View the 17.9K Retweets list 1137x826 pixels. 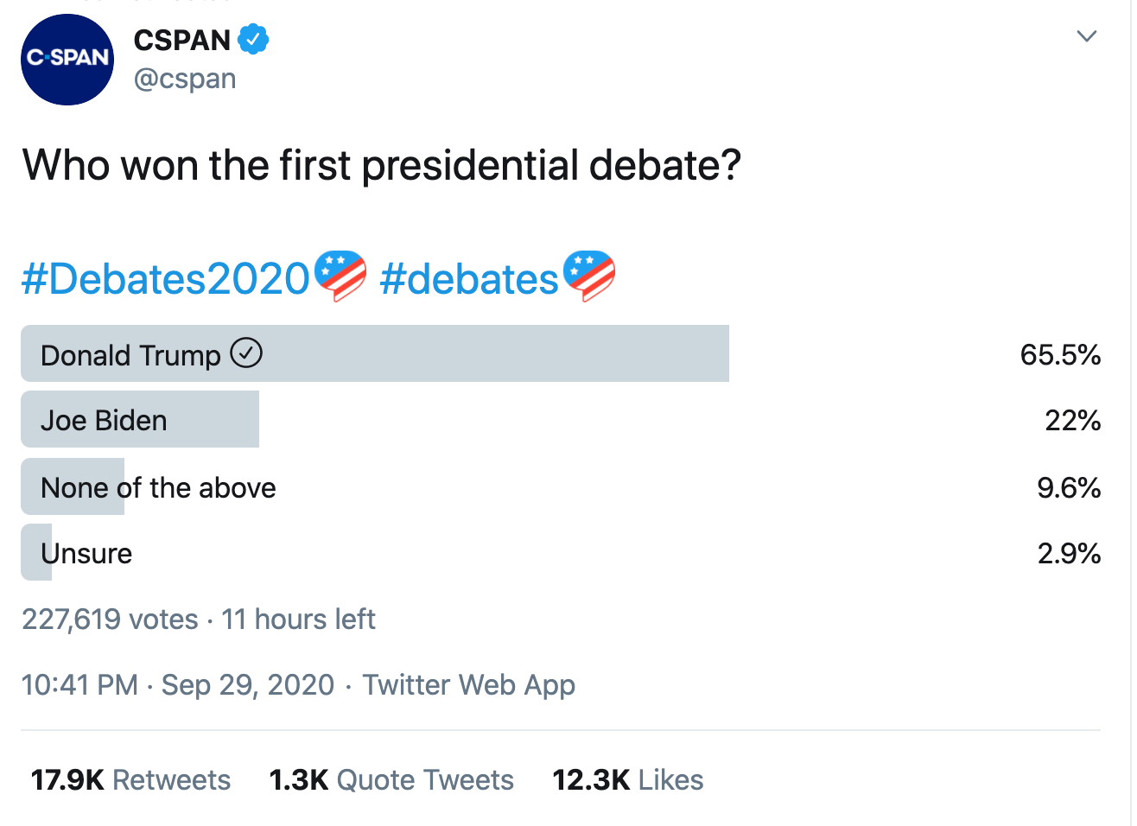[x=130, y=779]
